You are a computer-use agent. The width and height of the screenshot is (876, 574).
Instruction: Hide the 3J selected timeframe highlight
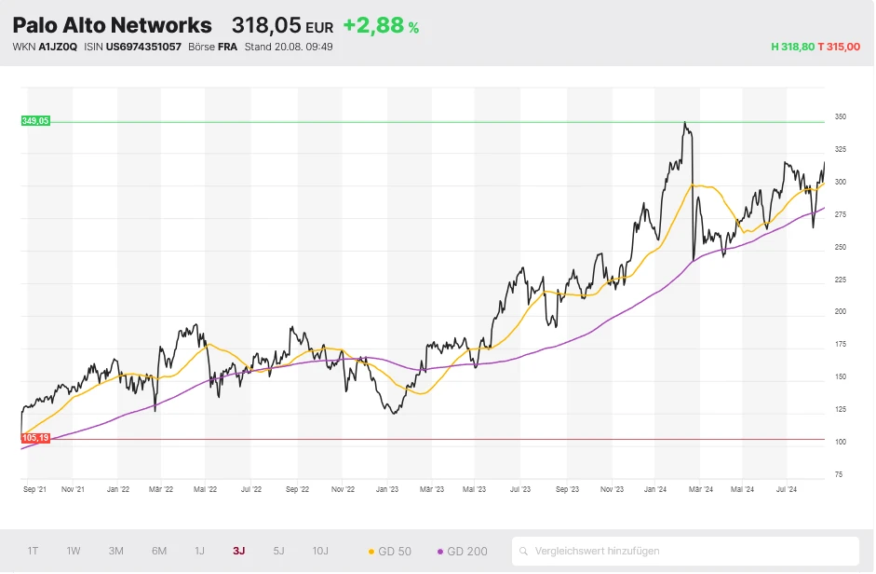point(238,552)
